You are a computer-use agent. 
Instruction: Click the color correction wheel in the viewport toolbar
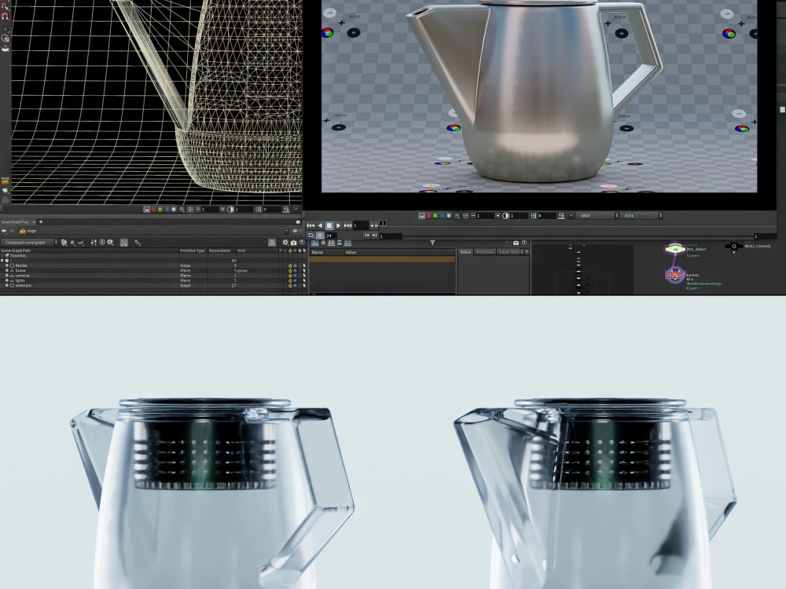pos(505,215)
